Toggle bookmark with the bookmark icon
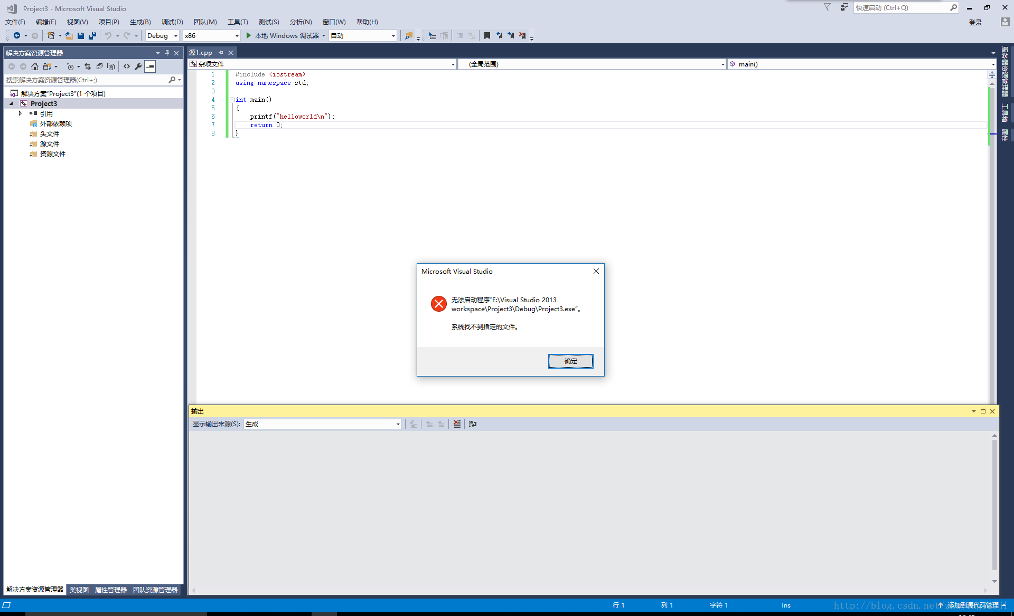Image resolution: width=1014 pixels, height=616 pixels. [487, 35]
